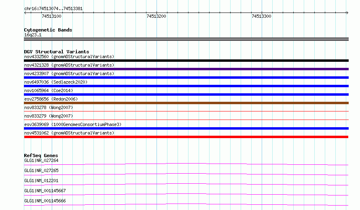The image size is (360, 210).
Task: Click the nsv833278 (Wong2007) label
Action: 49,107
